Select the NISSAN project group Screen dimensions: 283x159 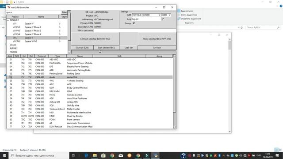point(13,52)
